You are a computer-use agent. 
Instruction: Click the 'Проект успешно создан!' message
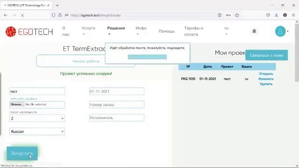coord(86,74)
